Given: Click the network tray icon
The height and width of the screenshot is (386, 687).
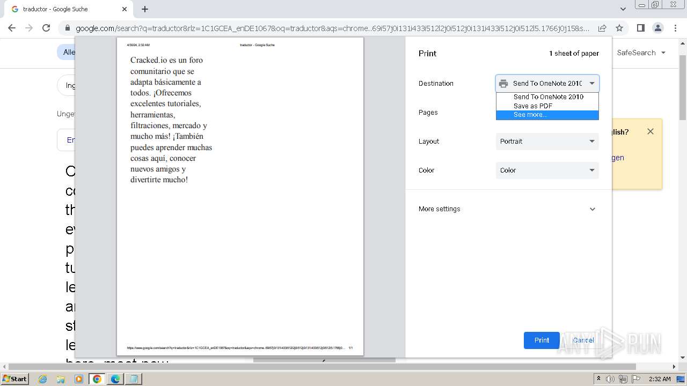Looking at the screenshot, I should (x=623, y=379).
